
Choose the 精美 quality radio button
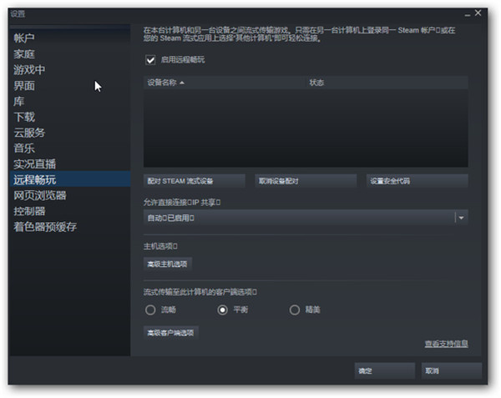[294, 310]
